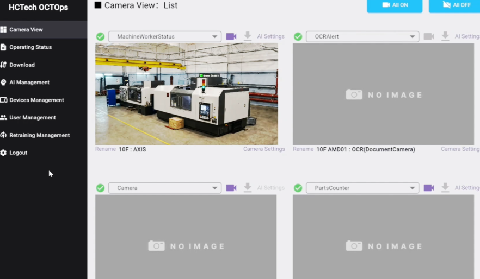Click the black square icon beside Camera View title
This screenshot has height=279, width=480.
(x=97, y=5)
